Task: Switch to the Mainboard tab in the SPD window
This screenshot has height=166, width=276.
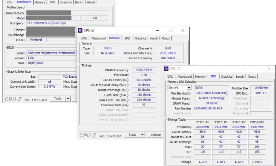Action: 185,77
